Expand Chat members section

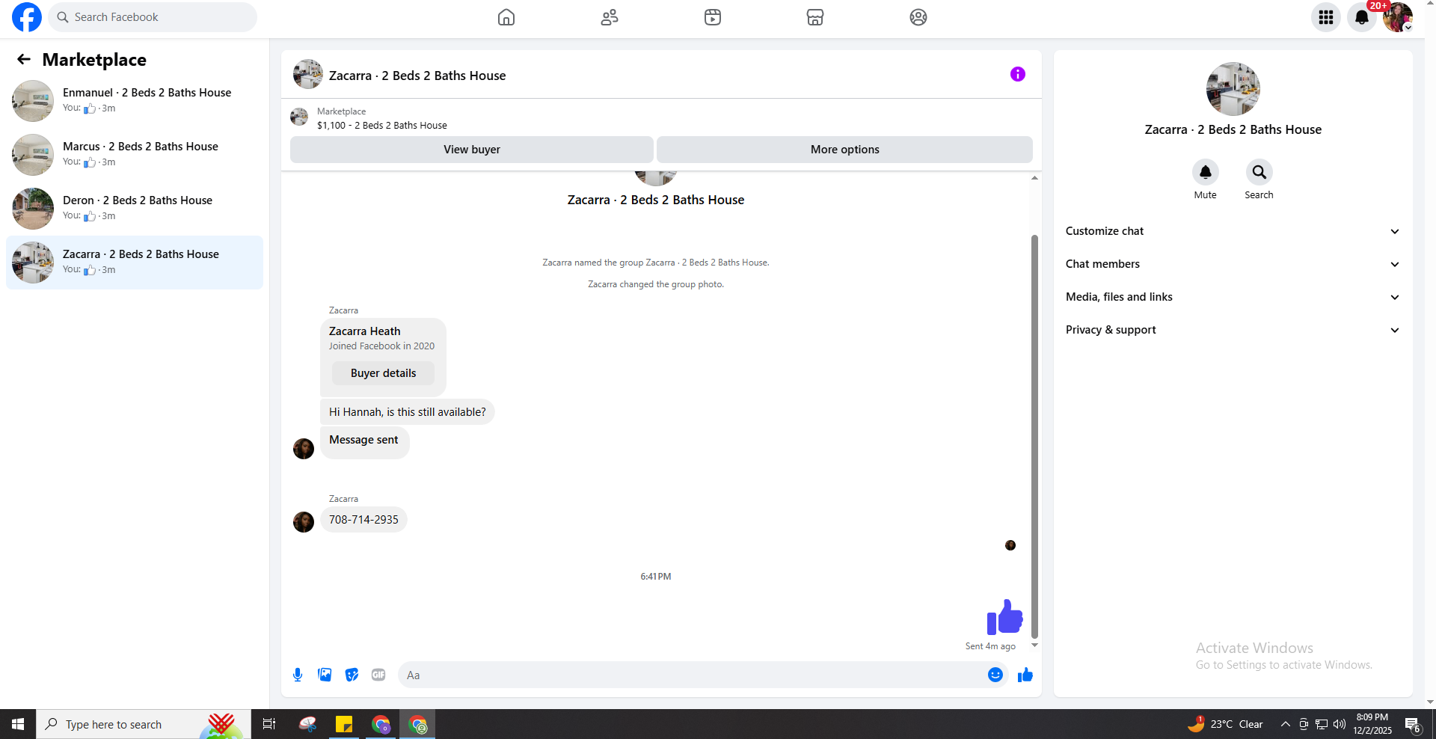pyautogui.click(x=1232, y=264)
